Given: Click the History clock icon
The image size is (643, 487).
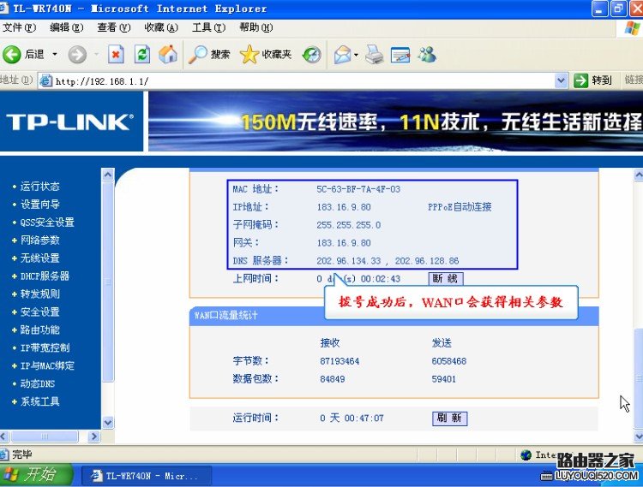Looking at the screenshot, I should coord(312,55).
